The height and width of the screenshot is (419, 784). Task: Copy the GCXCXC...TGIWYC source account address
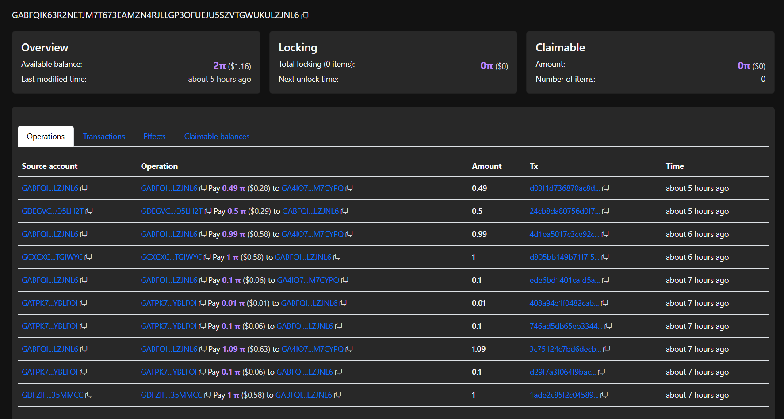(90, 257)
